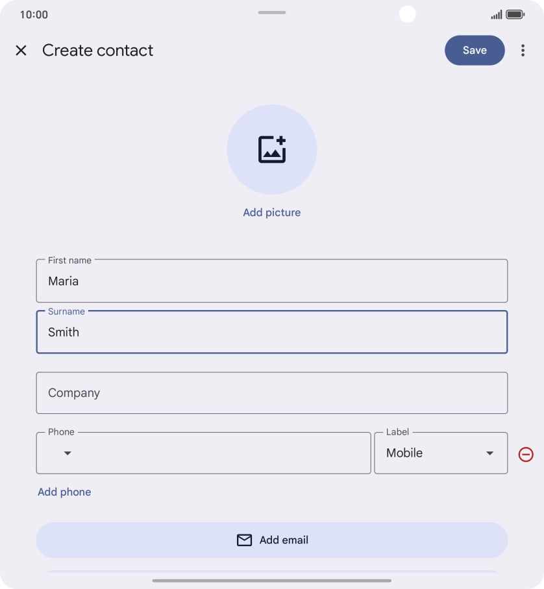Tap the add photo image icon
Screen dimensions: 544x589
point(272,149)
